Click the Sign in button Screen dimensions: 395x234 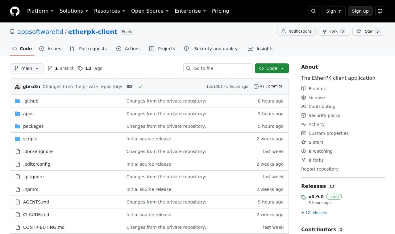pyautogui.click(x=334, y=11)
